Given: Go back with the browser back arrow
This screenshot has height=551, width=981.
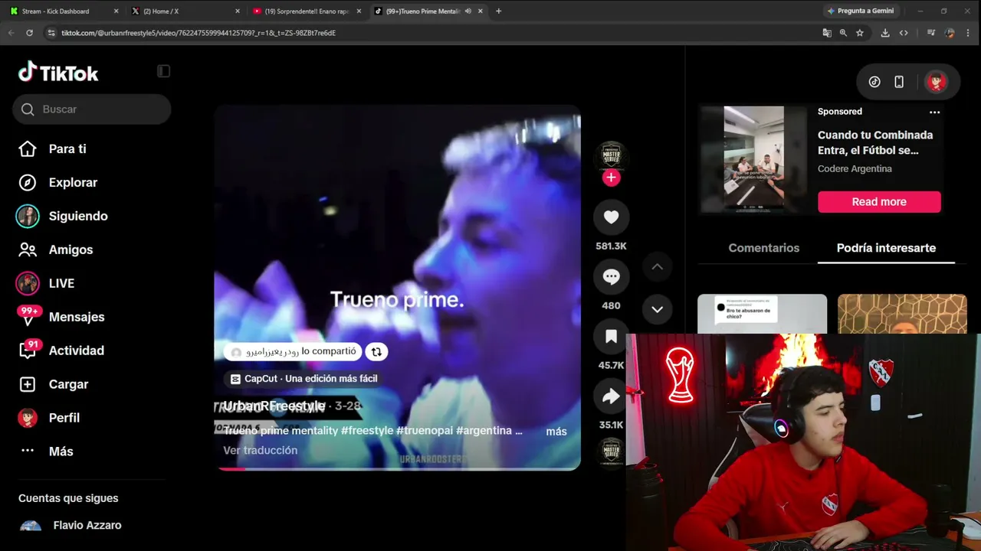Looking at the screenshot, I should click(x=11, y=33).
